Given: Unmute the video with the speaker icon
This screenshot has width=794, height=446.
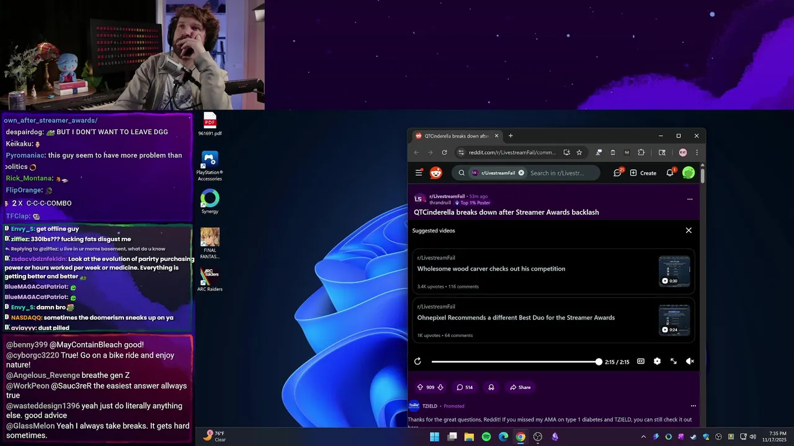Looking at the screenshot, I should (690, 361).
